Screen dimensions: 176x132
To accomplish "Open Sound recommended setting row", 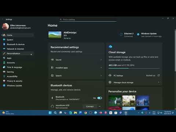I will tap(77, 60).
